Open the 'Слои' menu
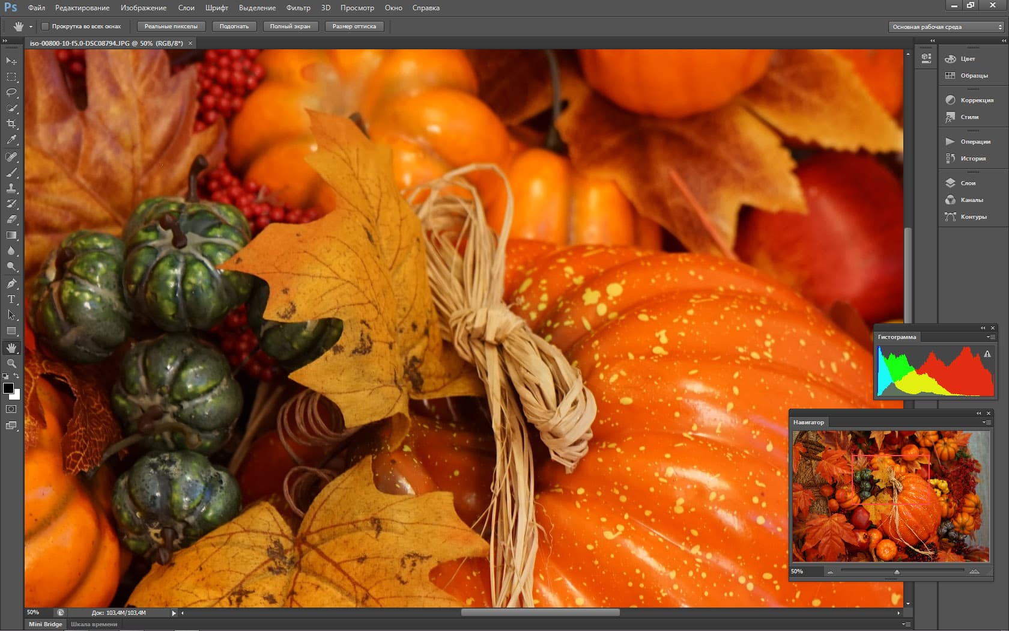1009x631 pixels. [186, 8]
